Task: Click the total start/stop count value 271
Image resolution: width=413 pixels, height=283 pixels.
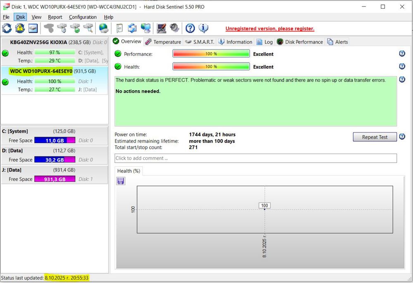Action: point(193,147)
